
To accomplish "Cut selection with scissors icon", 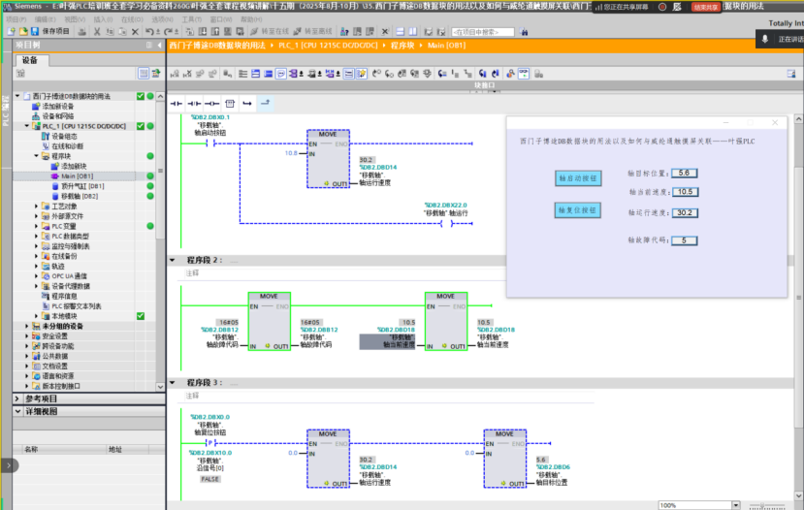I will coord(97,32).
